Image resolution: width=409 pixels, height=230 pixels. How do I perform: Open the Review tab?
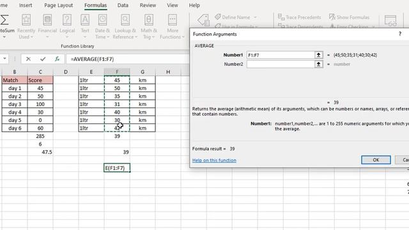(148, 5)
